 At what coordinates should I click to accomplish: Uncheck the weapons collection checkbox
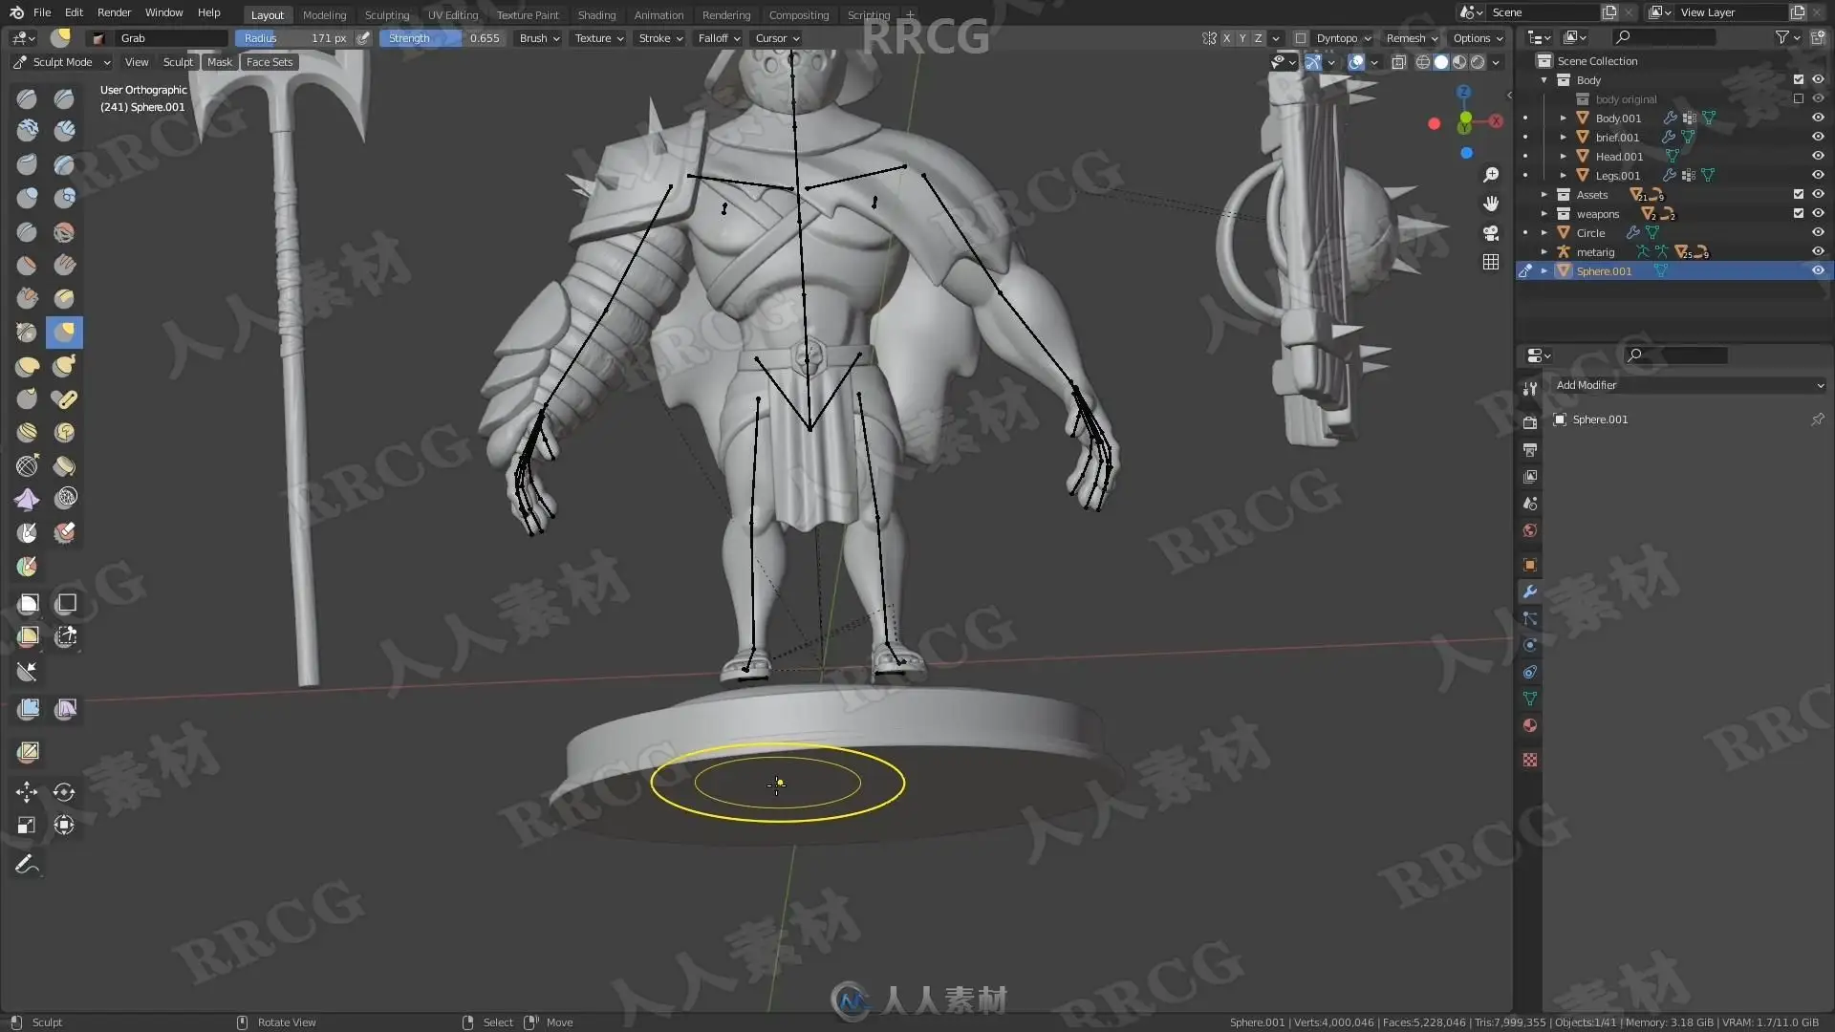click(1798, 213)
